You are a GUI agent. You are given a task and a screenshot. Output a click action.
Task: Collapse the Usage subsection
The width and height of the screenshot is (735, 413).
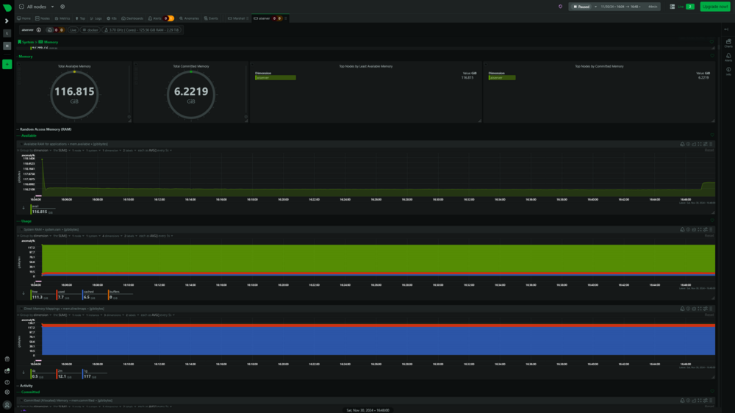click(x=26, y=221)
